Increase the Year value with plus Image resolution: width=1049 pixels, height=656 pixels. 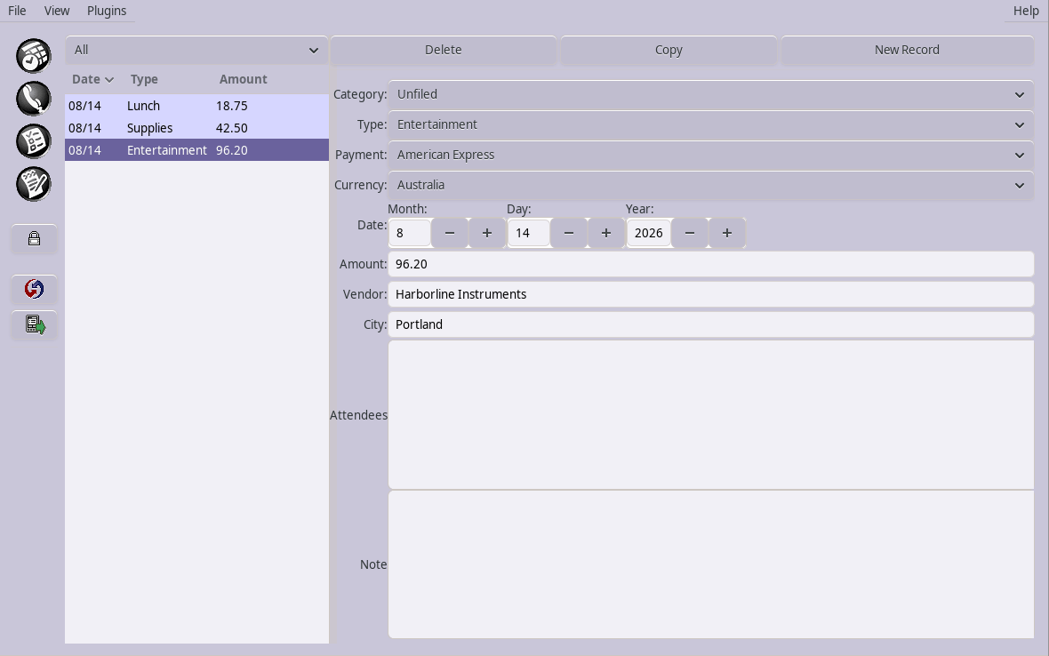click(x=727, y=233)
